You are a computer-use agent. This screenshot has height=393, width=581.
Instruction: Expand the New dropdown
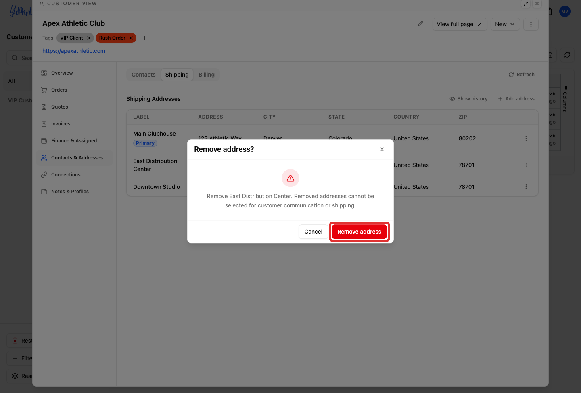(505, 24)
